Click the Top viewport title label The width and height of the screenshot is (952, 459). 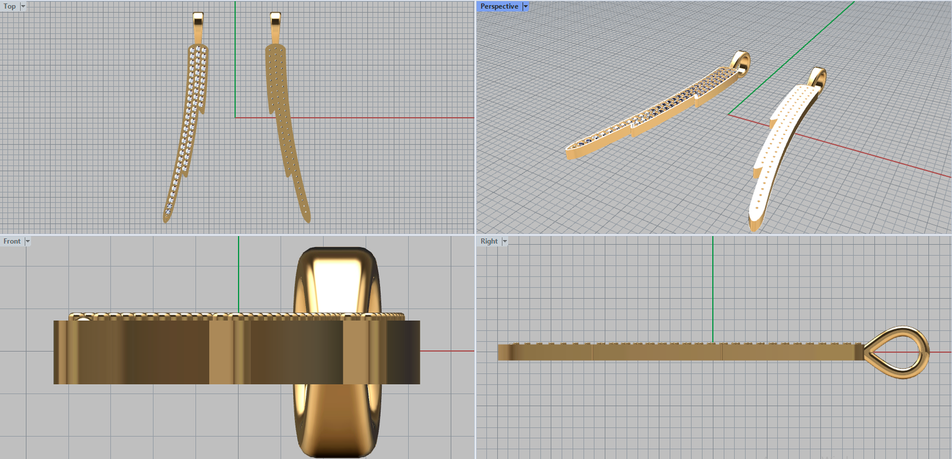[x=10, y=7]
